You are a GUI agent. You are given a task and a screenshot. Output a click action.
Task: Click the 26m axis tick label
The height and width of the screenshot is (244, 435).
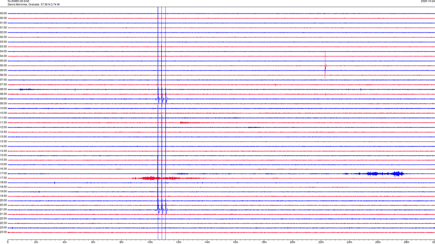pyautogui.click(x=378, y=242)
